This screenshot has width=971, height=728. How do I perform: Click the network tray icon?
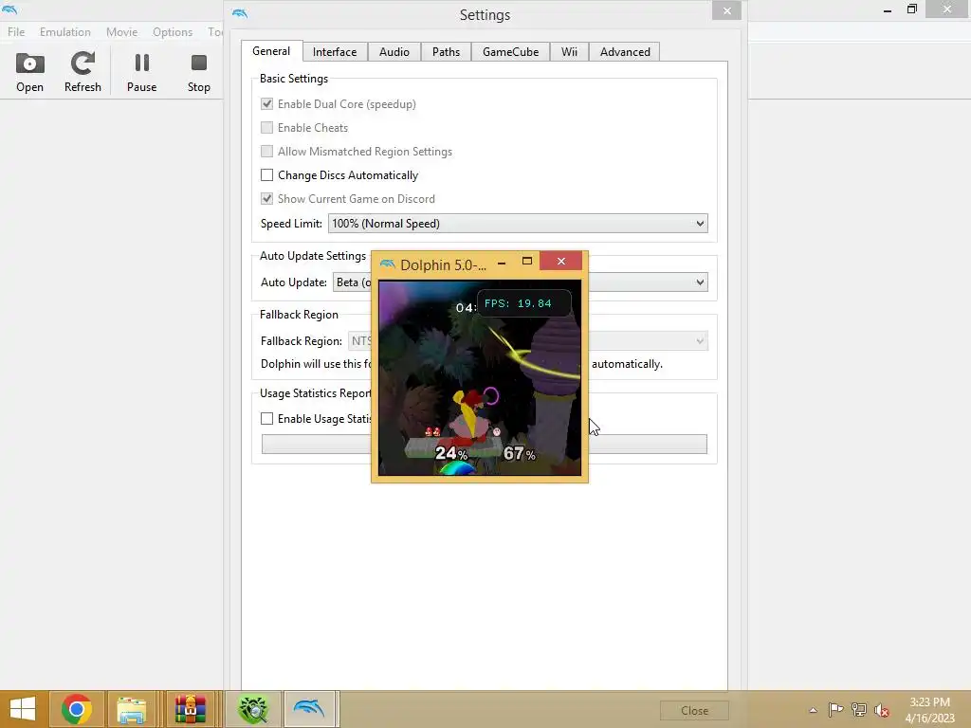tap(859, 709)
